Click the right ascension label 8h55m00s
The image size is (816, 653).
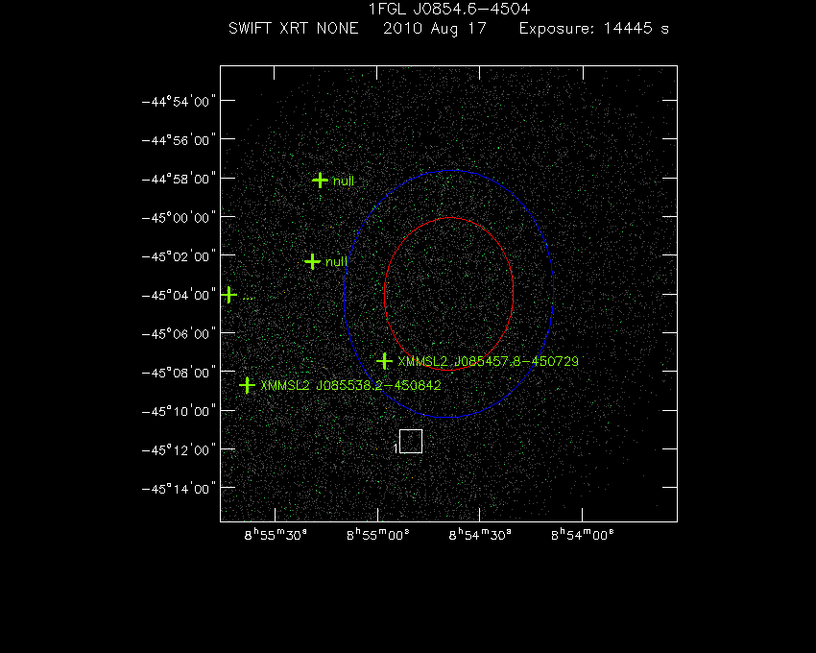(x=378, y=535)
